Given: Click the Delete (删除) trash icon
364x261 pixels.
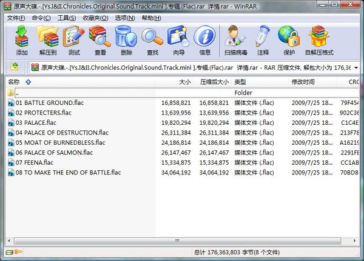Looking at the screenshot, I should [126, 41].
